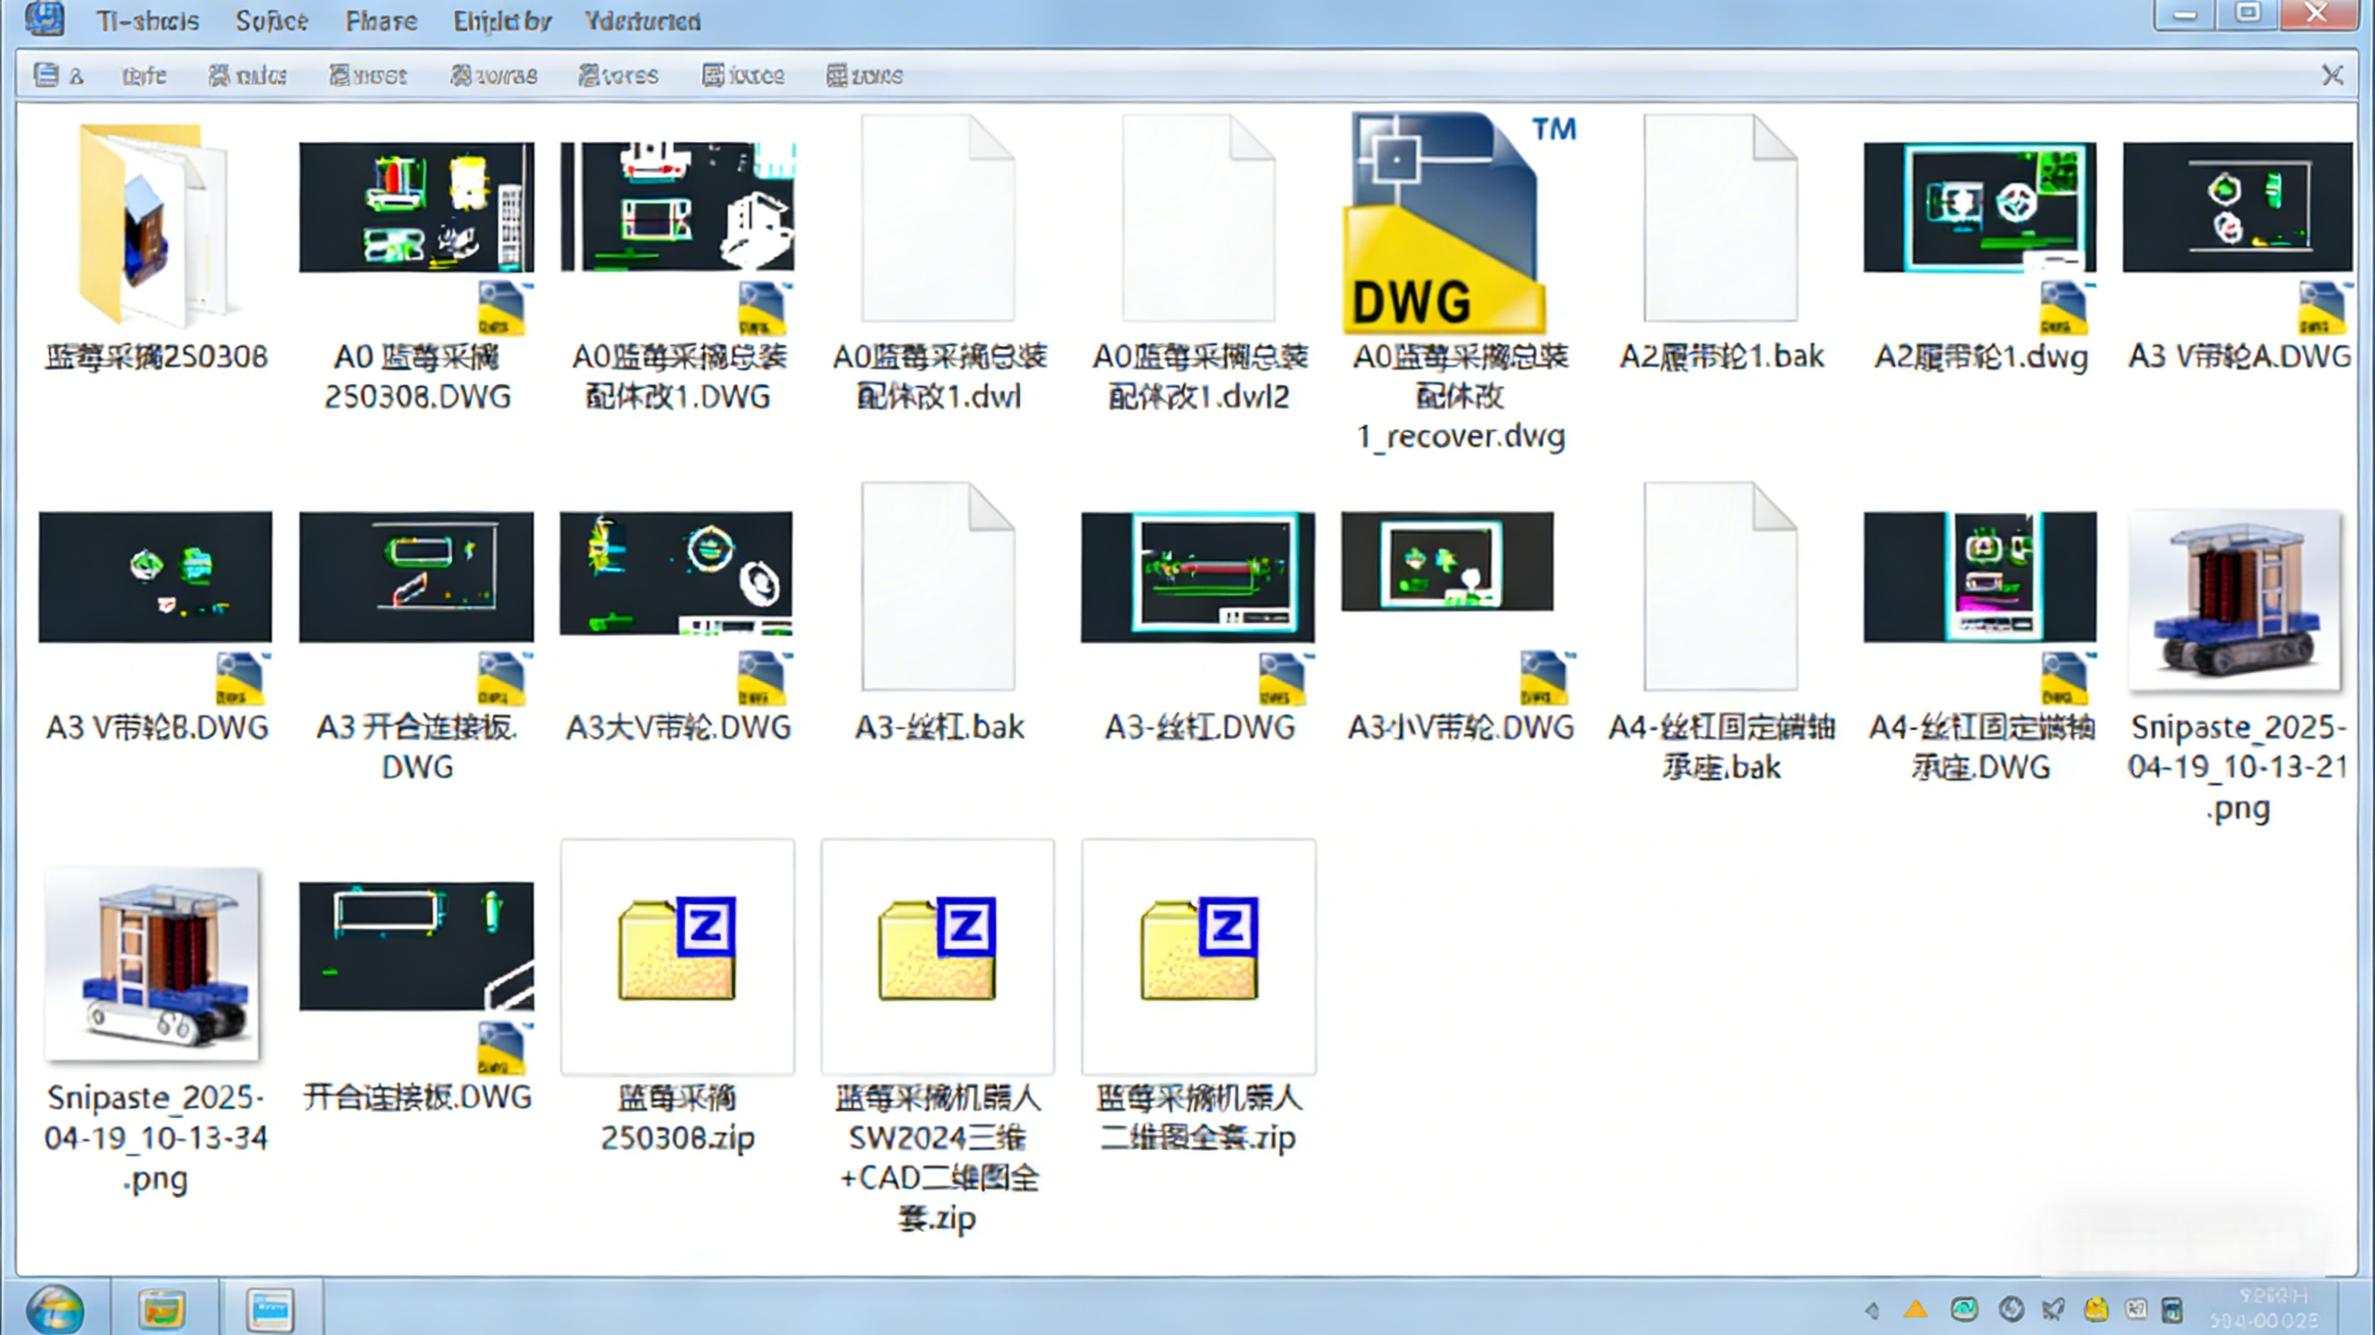Viewport: 2375px width, 1335px height.
Task: Close the toolbar with the X button
Action: click(x=2332, y=76)
